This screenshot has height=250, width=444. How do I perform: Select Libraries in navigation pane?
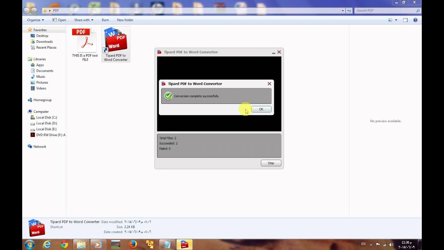(40, 59)
